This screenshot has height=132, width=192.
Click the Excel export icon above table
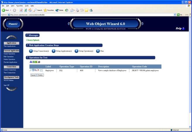[36, 62]
